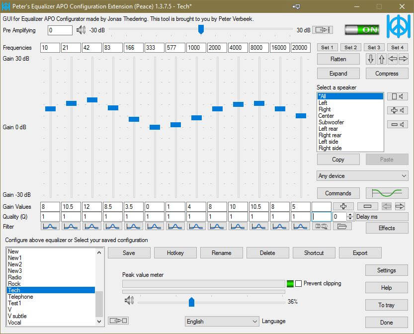The image size is (414, 334).
Task: Flatten all equalizer bands
Action: 338,59
